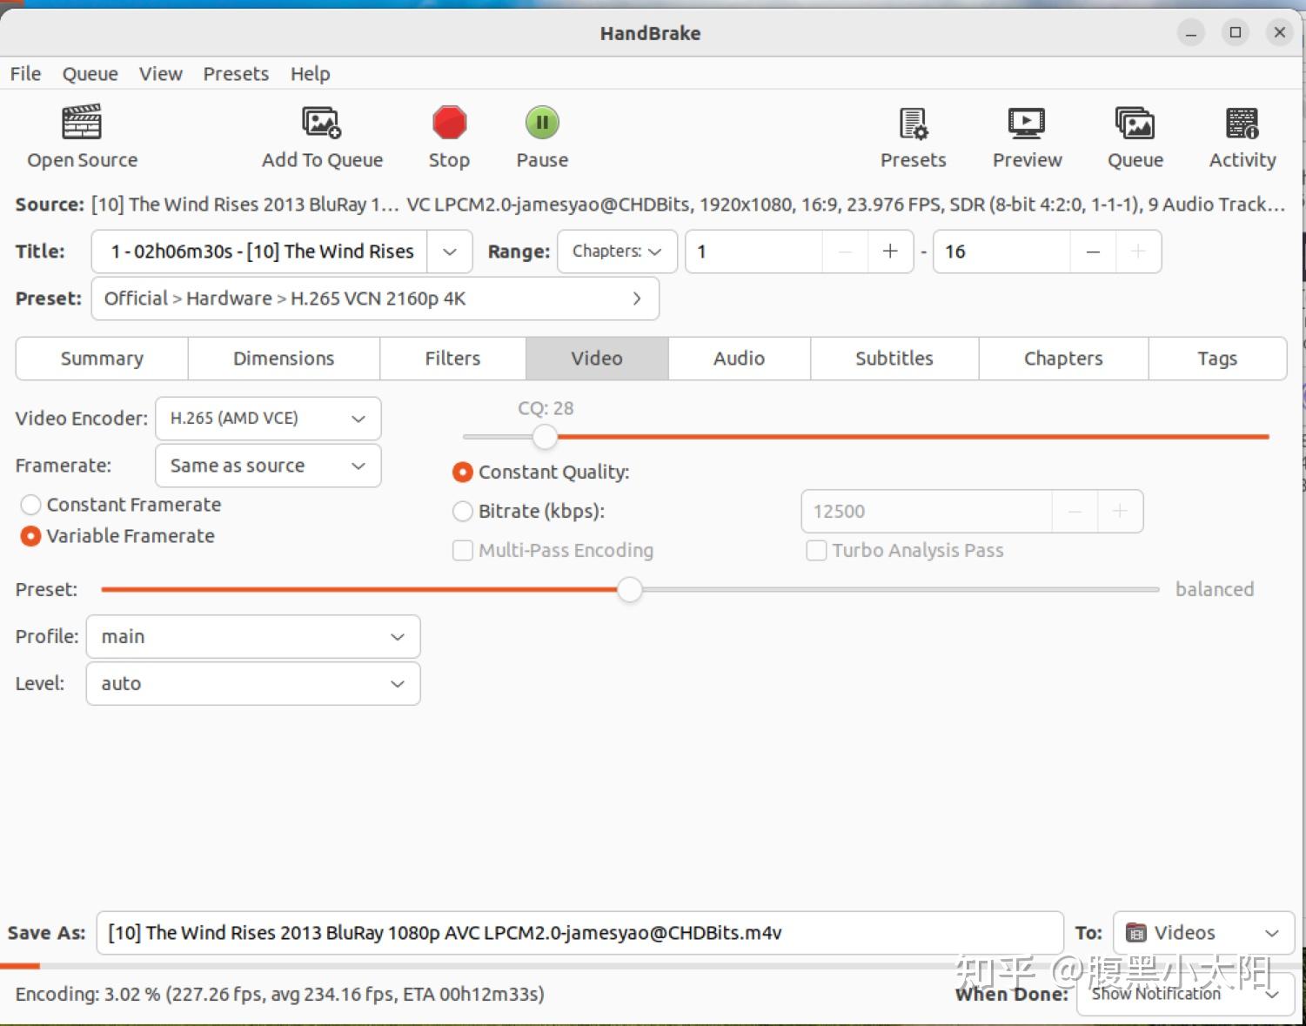Adjust the Constant Quality CQ slider
This screenshot has width=1306, height=1026.
coord(545,437)
